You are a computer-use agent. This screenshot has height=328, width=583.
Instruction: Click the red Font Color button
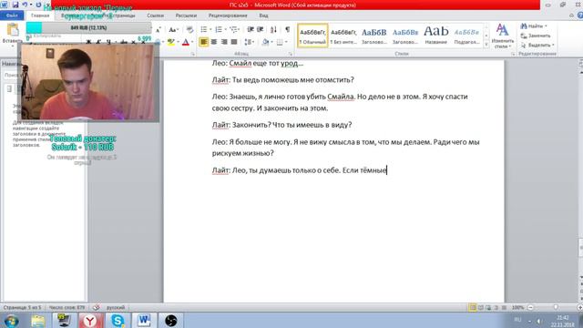[x=186, y=42]
